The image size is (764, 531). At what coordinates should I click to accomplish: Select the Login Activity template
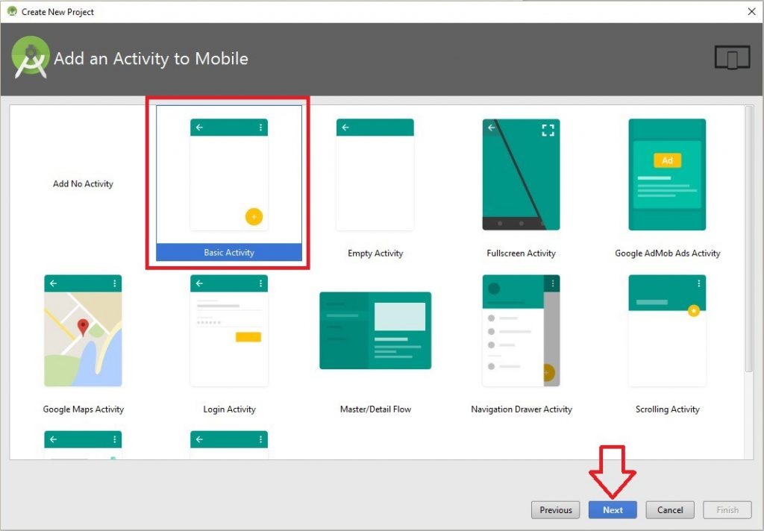(228, 330)
